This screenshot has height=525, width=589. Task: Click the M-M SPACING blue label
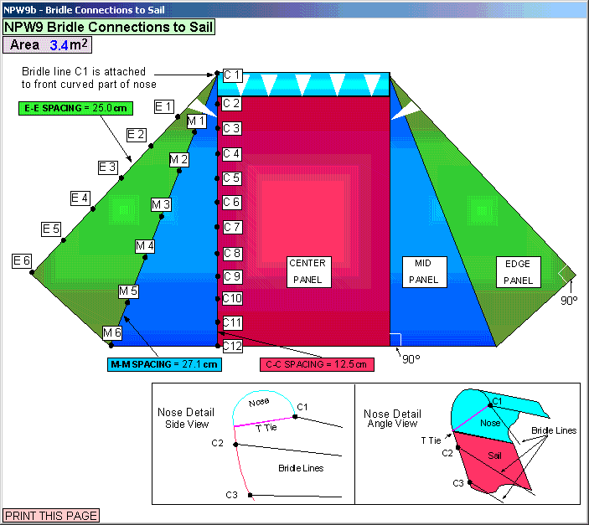(165, 364)
